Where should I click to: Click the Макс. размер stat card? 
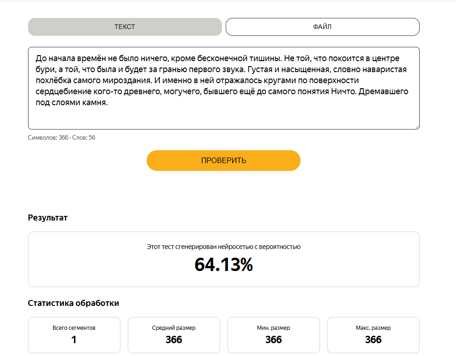pos(373,335)
